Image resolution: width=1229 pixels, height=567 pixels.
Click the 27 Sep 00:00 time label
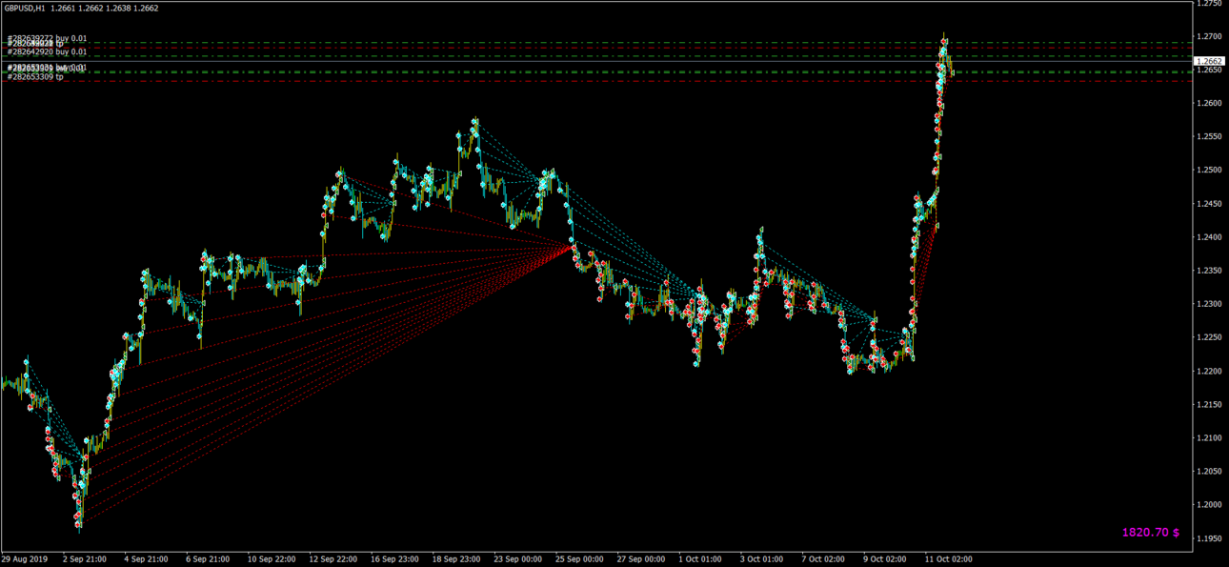click(641, 559)
